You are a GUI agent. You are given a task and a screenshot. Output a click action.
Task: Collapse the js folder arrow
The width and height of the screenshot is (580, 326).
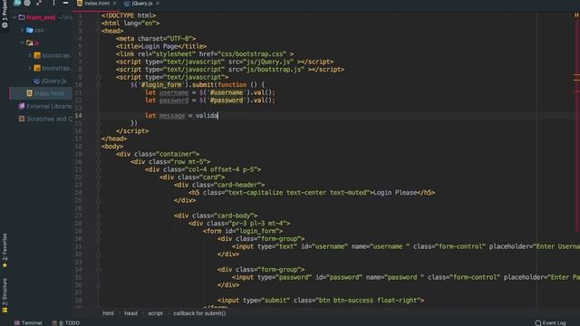(x=22, y=43)
